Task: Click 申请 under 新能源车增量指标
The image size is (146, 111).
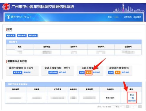Action: pyautogui.click(x=111, y=73)
